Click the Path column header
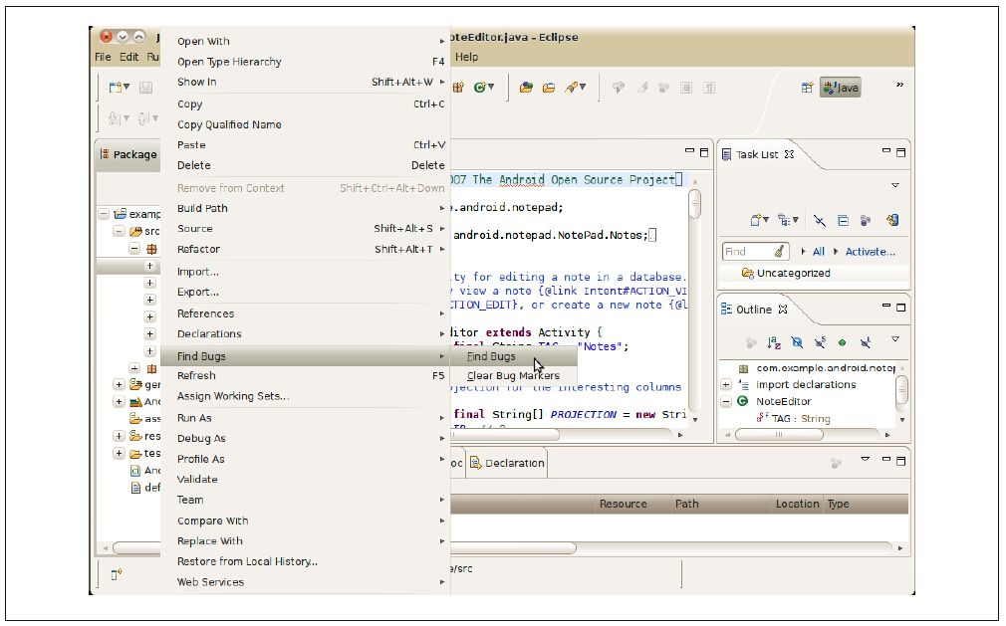The height and width of the screenshot is (626, 1006). click(721, 504)
